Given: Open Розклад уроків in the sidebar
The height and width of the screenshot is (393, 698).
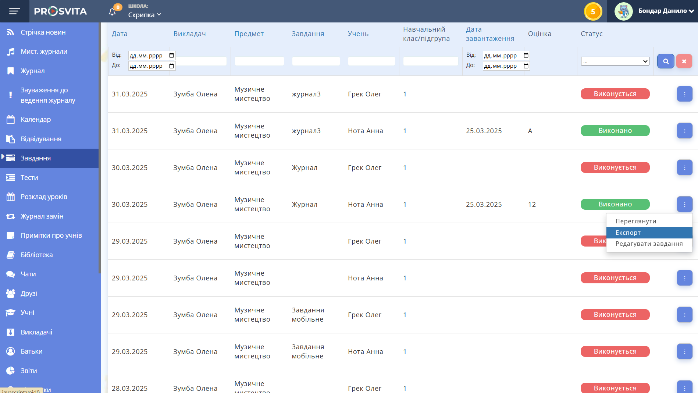Looking at the screenshot, I should (44, 197).
